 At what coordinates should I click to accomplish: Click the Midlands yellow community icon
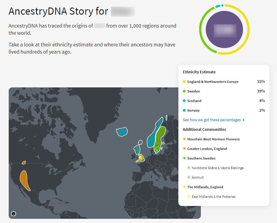coord(184,187)
